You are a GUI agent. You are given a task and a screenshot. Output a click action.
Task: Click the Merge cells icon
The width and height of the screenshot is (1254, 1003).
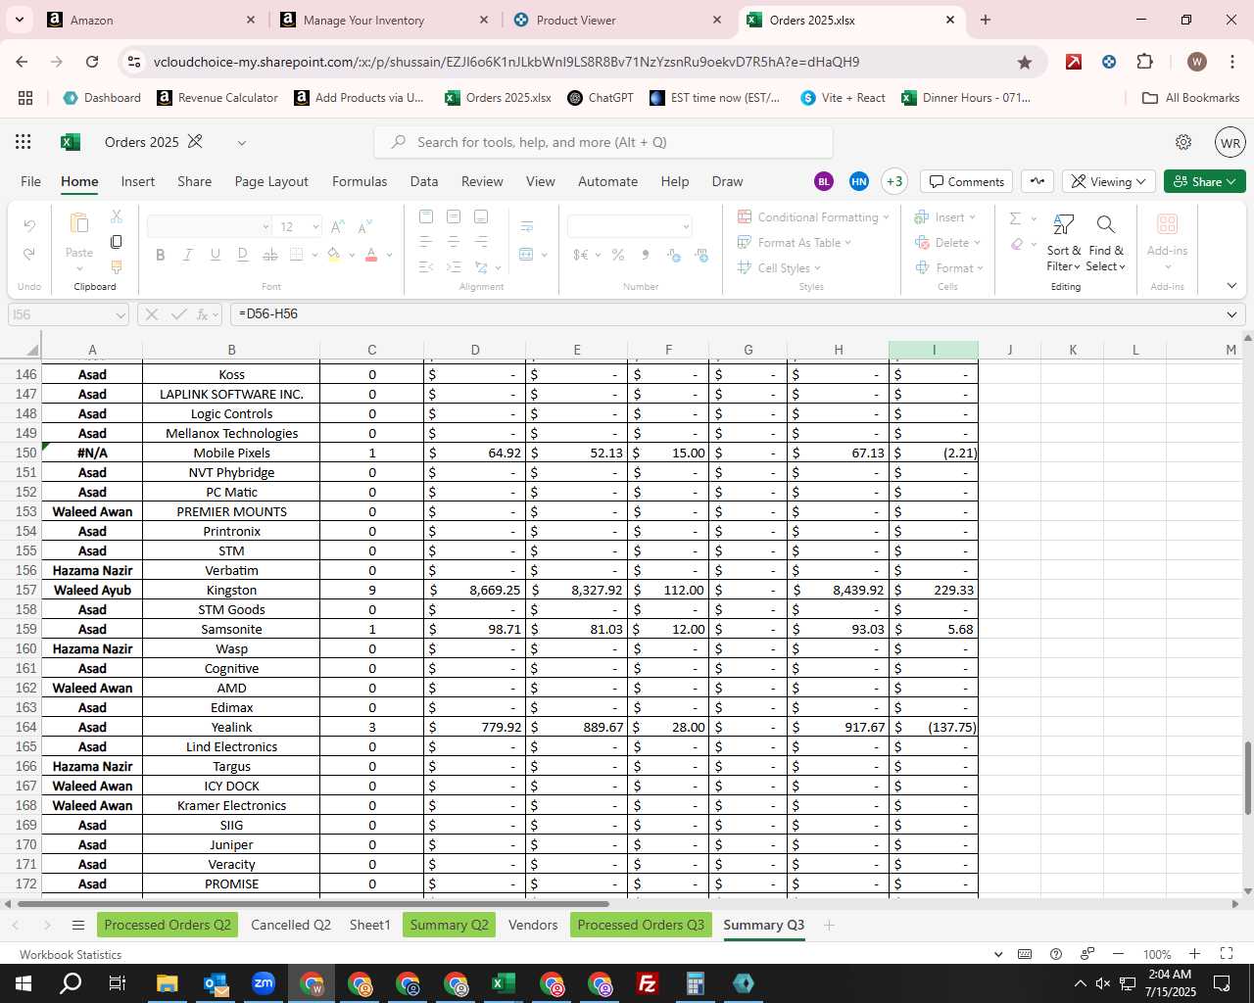coord(527,254)
